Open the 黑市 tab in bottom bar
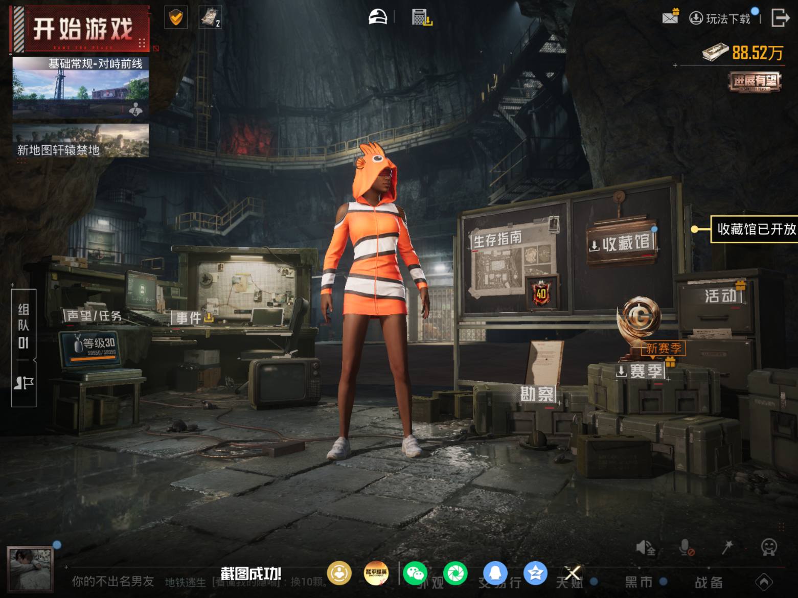This screenshot has width=798, height=598. pos(639,582)
